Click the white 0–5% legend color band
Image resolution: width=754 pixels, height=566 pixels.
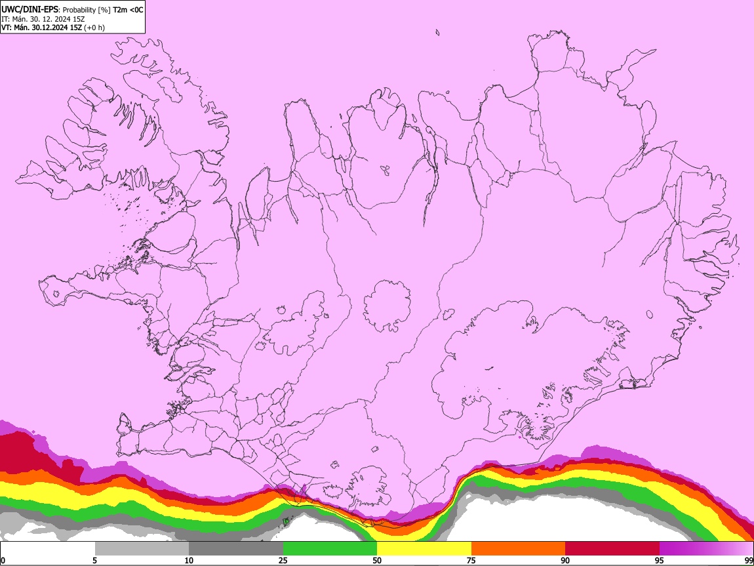pyautogui.click(x=48, y=549)
